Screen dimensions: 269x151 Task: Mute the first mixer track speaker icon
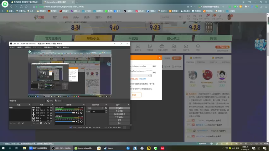(77, 113)
